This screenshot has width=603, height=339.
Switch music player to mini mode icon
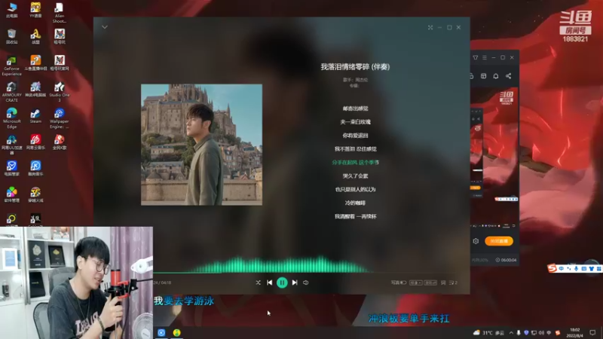430,27
